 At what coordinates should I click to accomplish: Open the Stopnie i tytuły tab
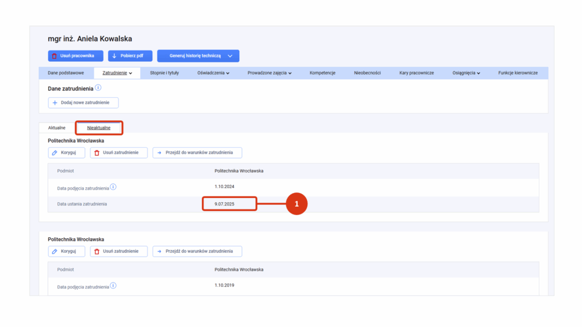[x=164, y=73]
